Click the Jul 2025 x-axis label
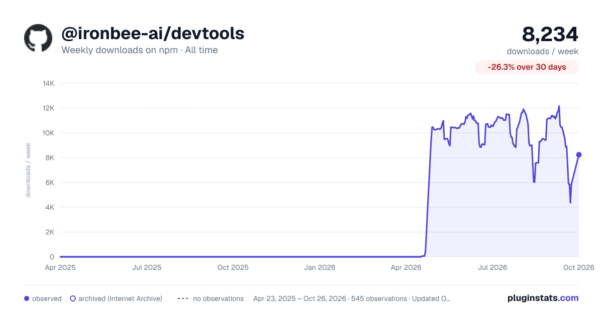 point(147,267)
